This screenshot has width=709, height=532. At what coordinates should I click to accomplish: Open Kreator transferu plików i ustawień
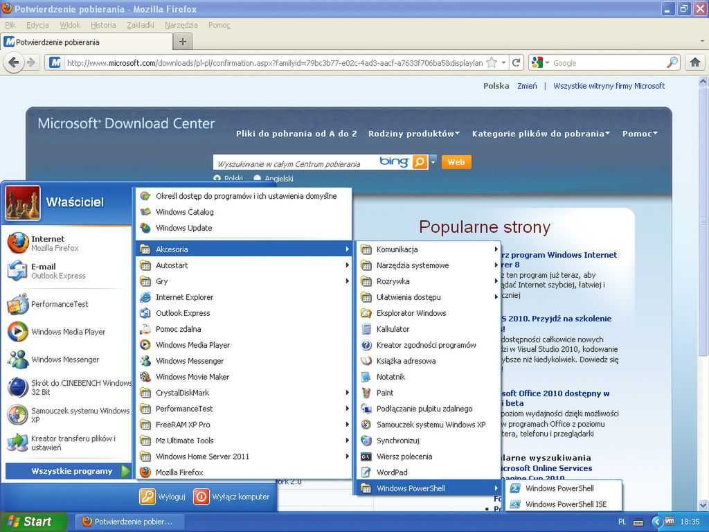pos(68,443)
